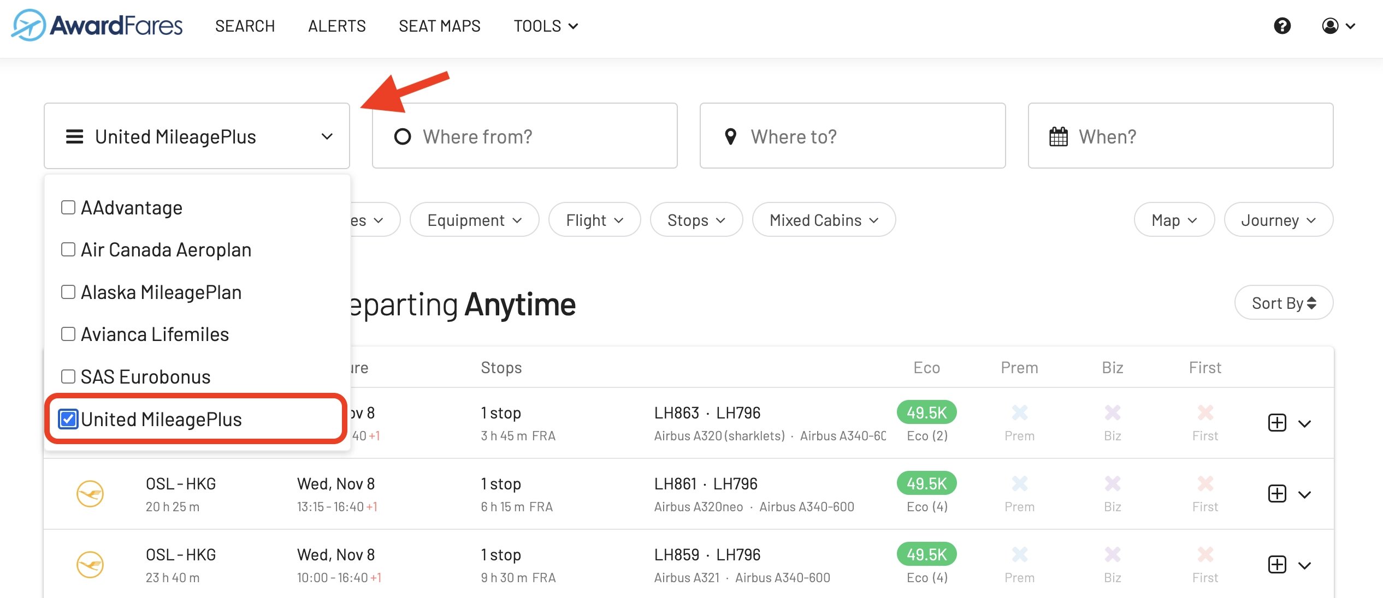Viewport: 1383px width, 598px height.
Task: Check the Alaska MileagePlan checkbox
Action: [68, 292]
